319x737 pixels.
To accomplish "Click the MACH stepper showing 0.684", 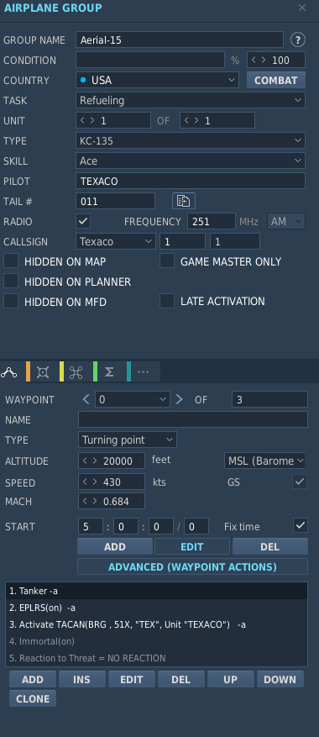I will [112, 501].
